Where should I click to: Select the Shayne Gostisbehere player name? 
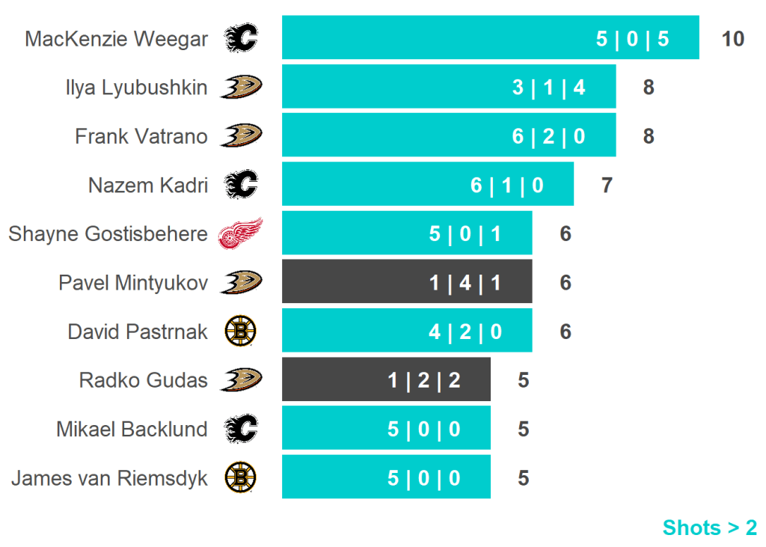tap(108, 234)
